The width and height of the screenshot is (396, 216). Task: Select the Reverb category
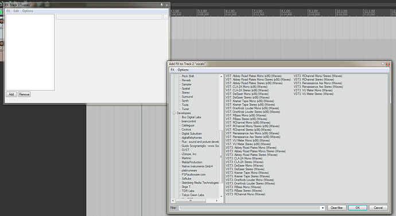pos(186,80)
